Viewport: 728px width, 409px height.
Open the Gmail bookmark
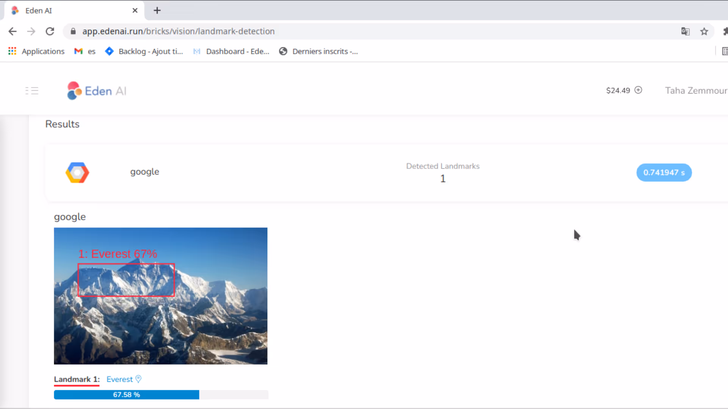85,51
